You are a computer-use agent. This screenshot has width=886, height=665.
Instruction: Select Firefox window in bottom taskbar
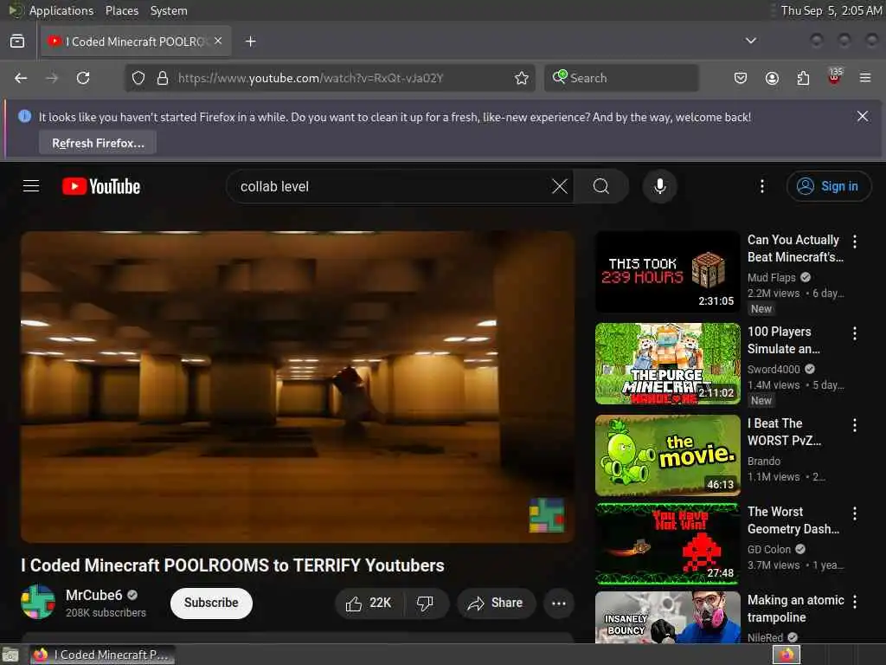click(102, 655)
